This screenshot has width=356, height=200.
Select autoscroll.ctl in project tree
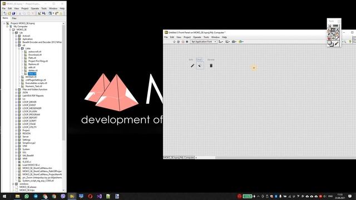coord(34,52)
